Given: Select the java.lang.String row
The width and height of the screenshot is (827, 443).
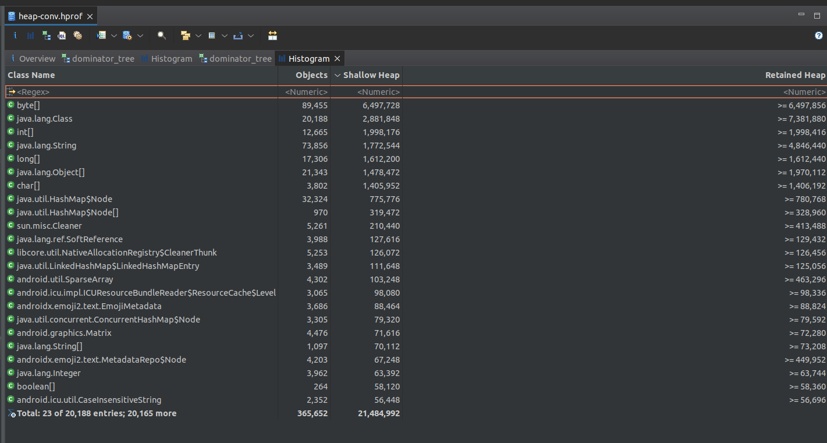Looking at the screenshot, I should point(416,146).
